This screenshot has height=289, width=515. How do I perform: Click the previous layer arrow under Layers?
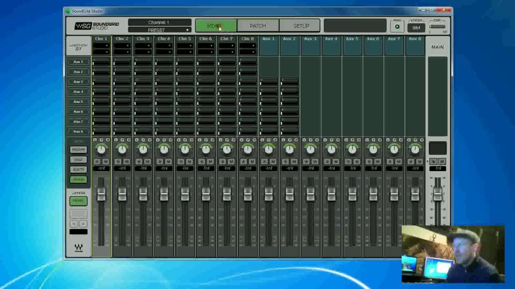[x=74, y=224]
